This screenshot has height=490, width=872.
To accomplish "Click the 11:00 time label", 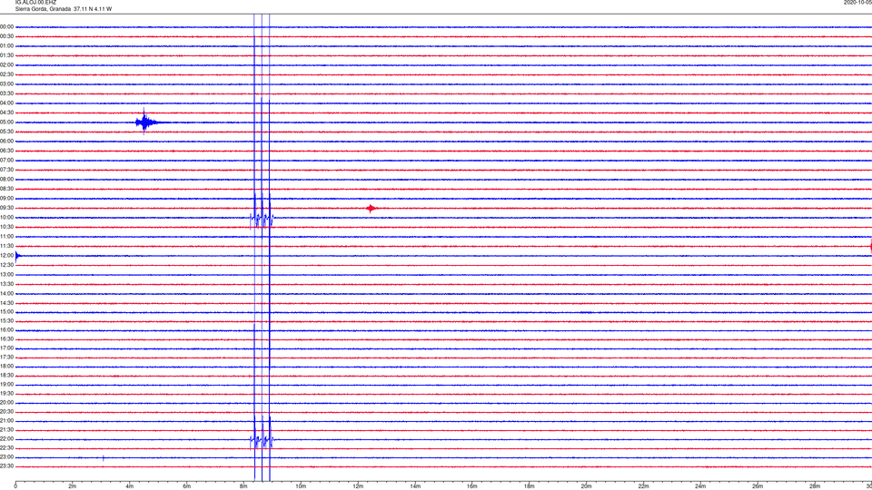I will coord(6,237).
